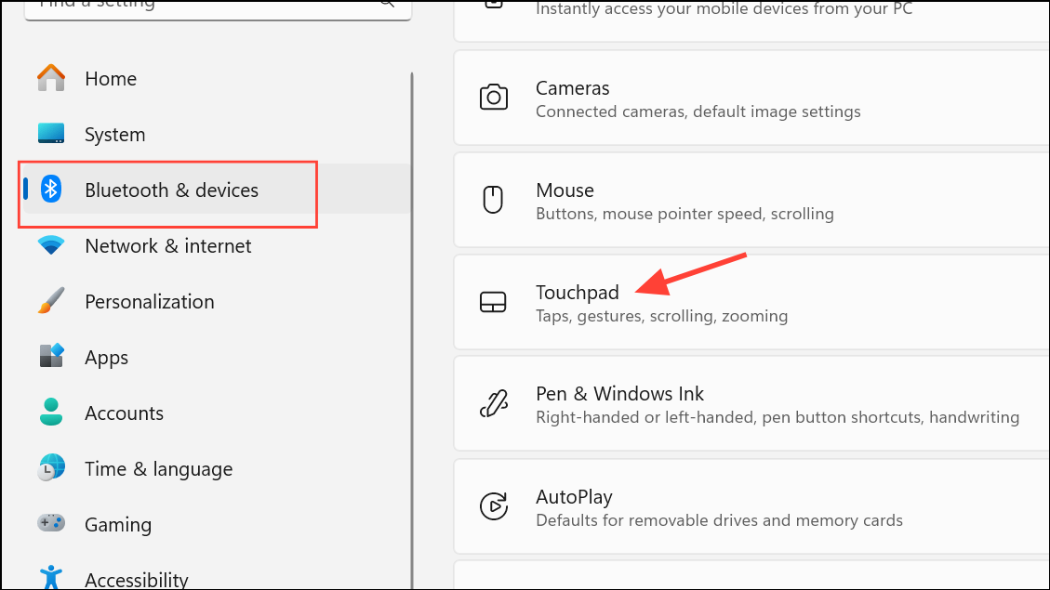This screenshot has width=1050, height=590.
Task: Click the Time & language globe icon
Action: coord(51,467)
